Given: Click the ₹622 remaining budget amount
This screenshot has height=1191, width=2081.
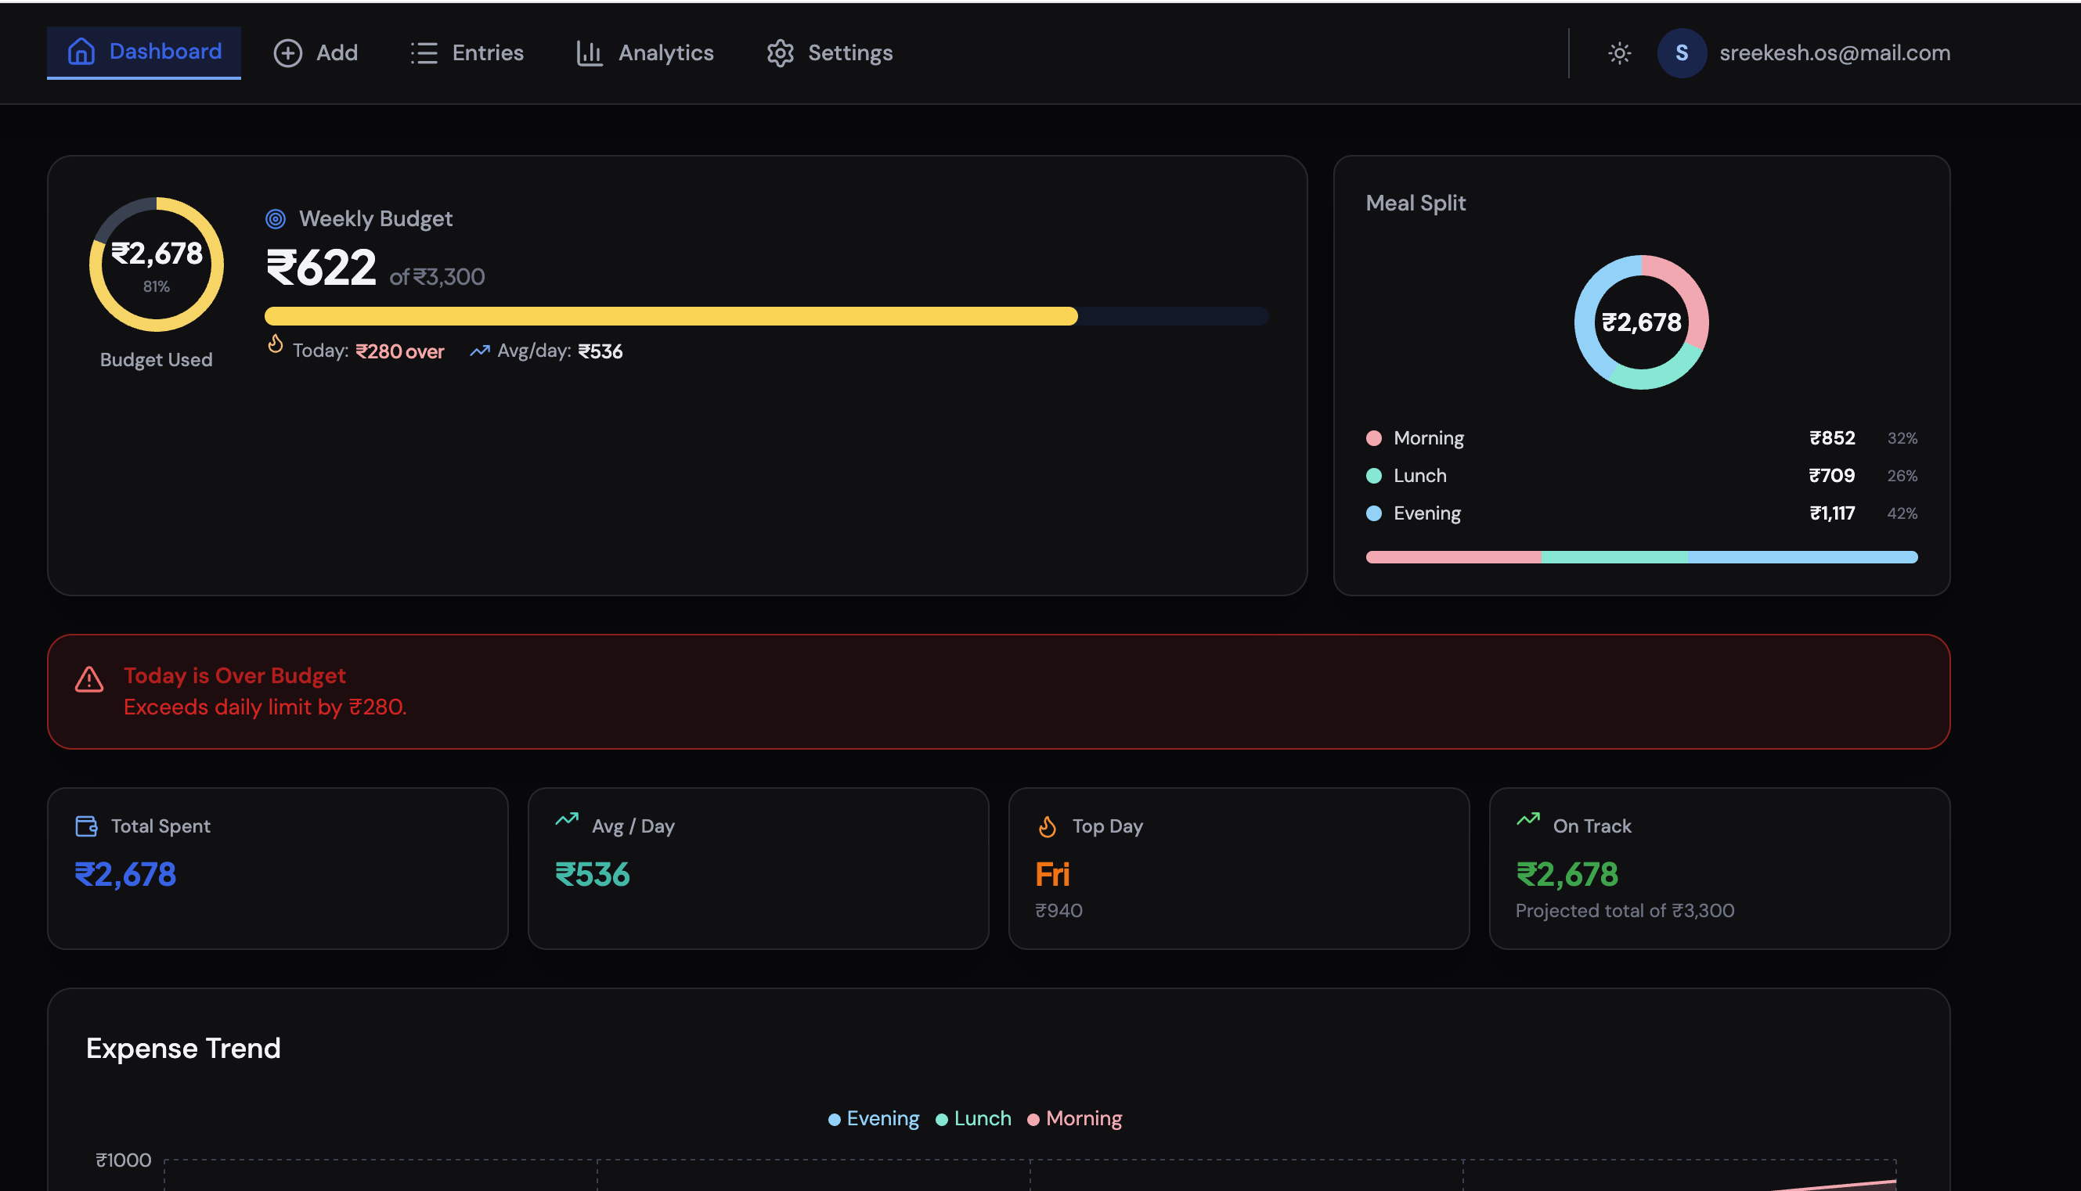Looking at the screenshot, I should [x=321, y=268].
